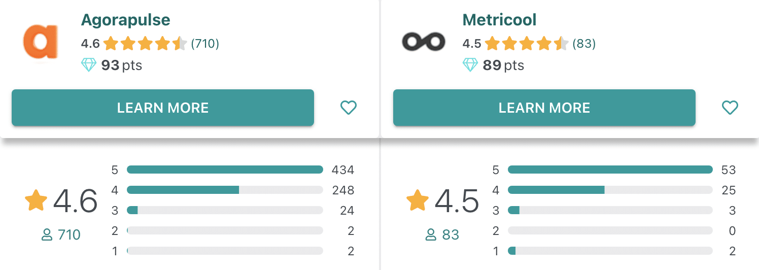Filter Agorapulse reviews by 4-star bar
Image resolution: width=759 pixels, height=270 pixels.
tap(225, 190)
